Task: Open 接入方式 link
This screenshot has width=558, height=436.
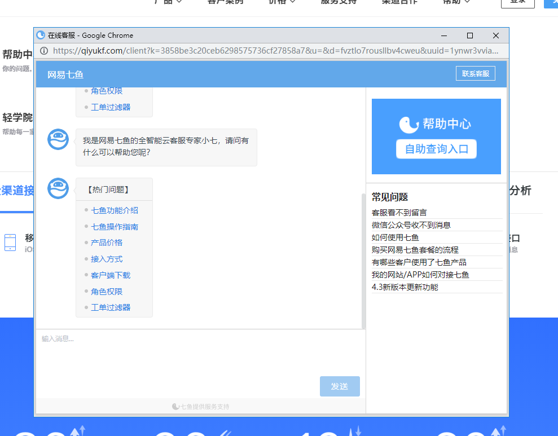Action: tap(107, 259)
